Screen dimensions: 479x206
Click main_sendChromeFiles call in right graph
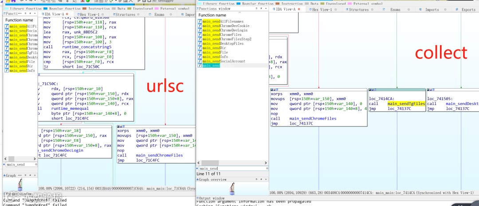[x=313, y=118]
